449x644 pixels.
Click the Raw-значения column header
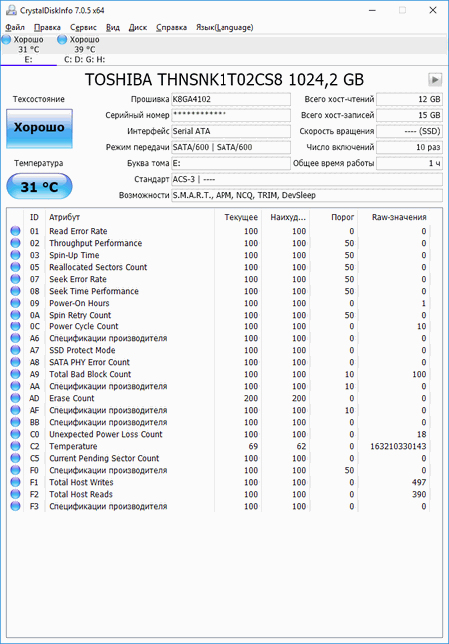pyautogui.click(x=394, y=217)
